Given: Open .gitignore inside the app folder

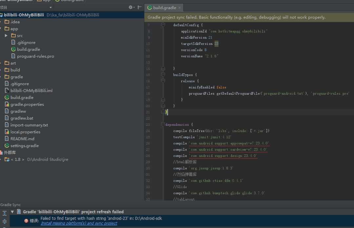Looking at the screenshot, I should pyautogui.click(x=26, y=43).
